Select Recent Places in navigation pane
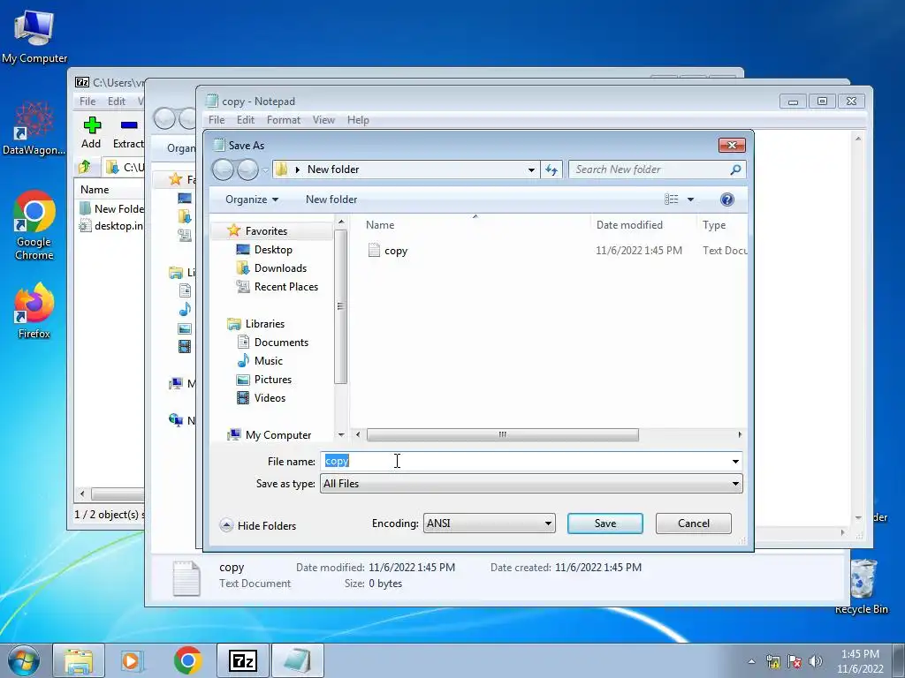 [286, 287]
